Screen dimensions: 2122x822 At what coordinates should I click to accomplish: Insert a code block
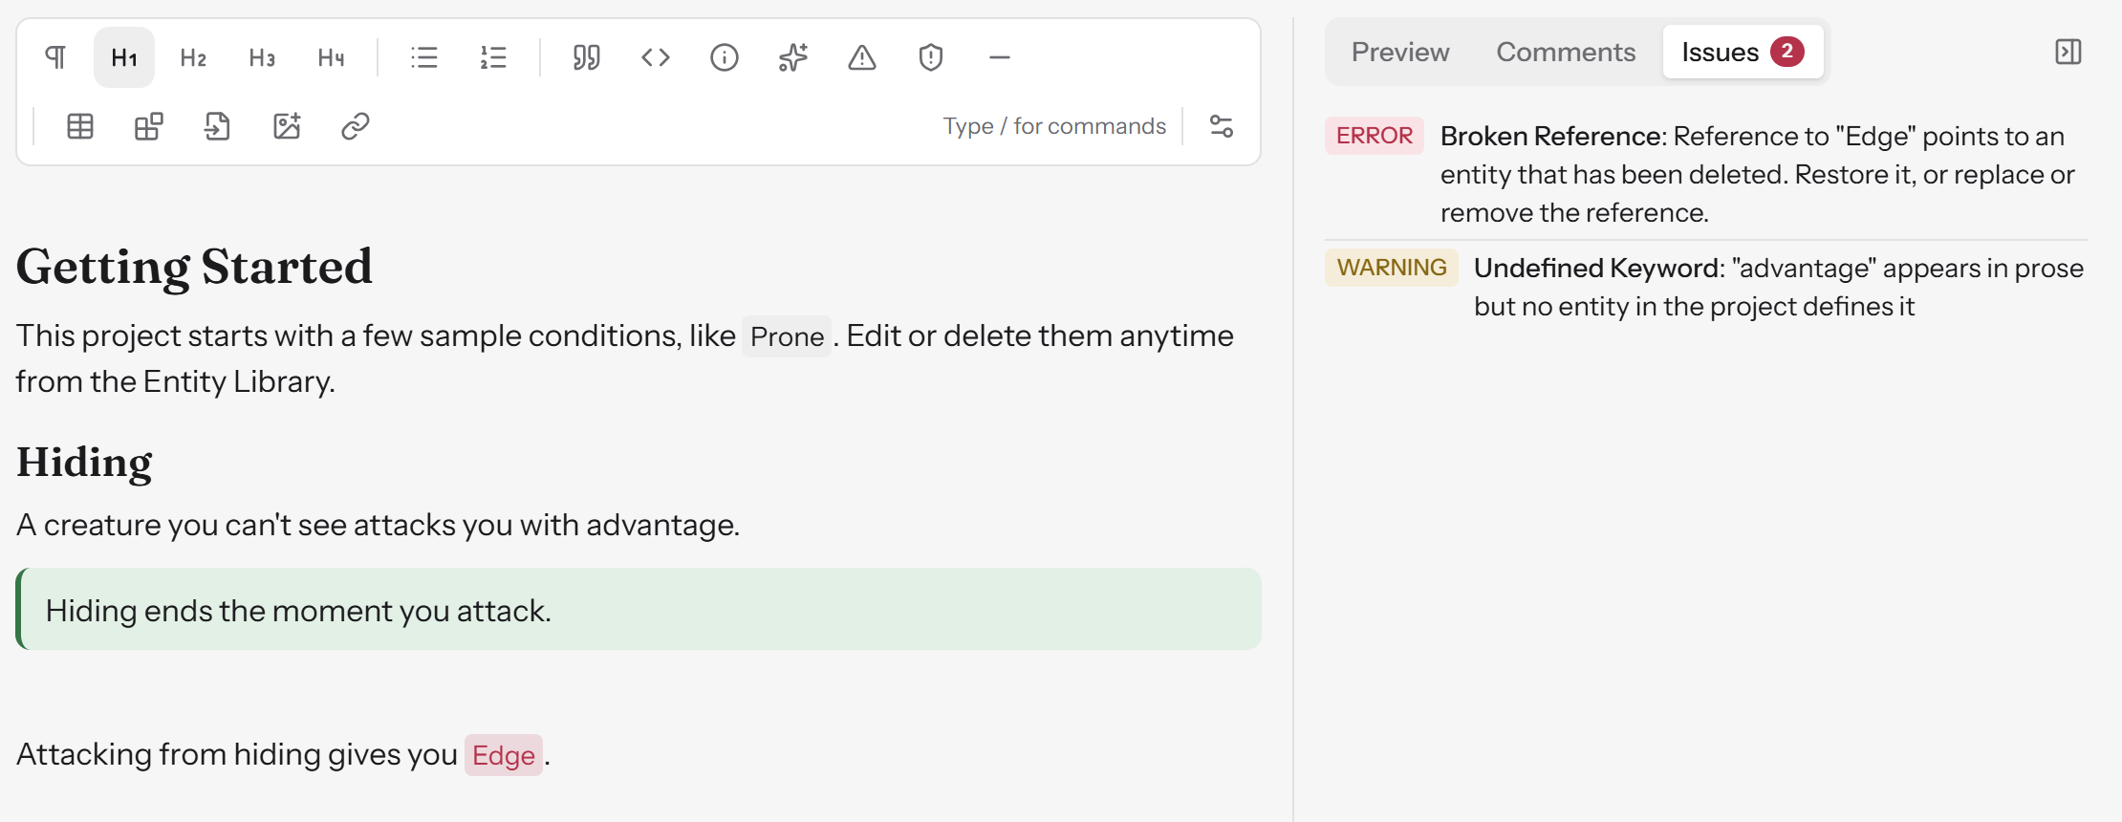coord(656,57)
